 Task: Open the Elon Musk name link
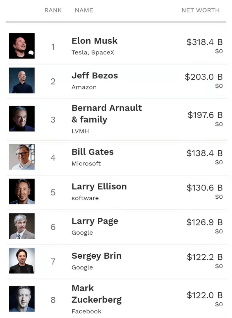pyautogui.click(x=95, y=41)
